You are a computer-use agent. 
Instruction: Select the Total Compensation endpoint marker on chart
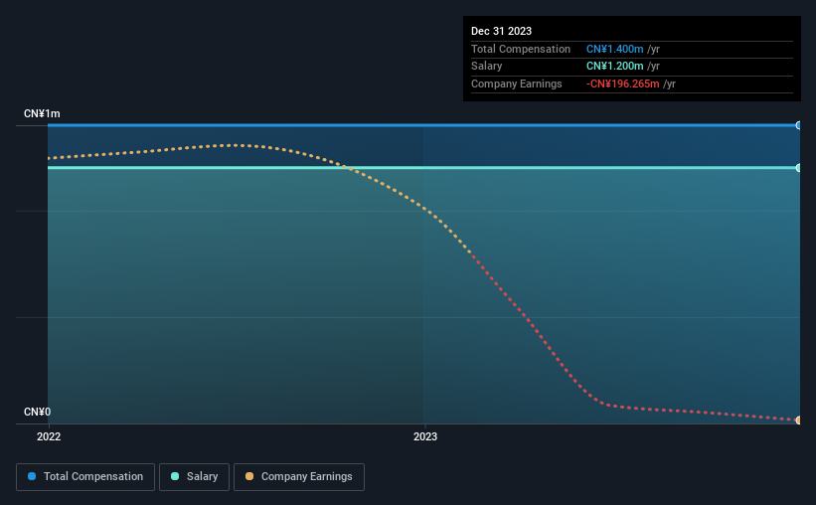pyautogui.click(x=798, y=125)
